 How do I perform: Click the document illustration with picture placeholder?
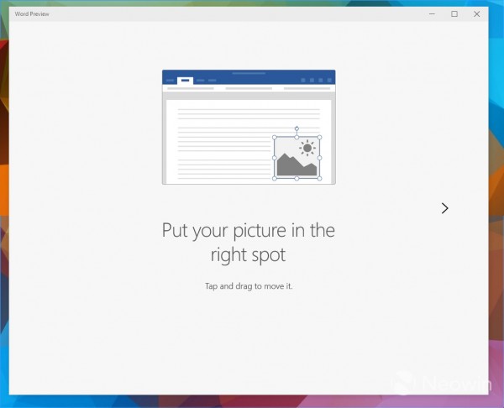(249, 127)
